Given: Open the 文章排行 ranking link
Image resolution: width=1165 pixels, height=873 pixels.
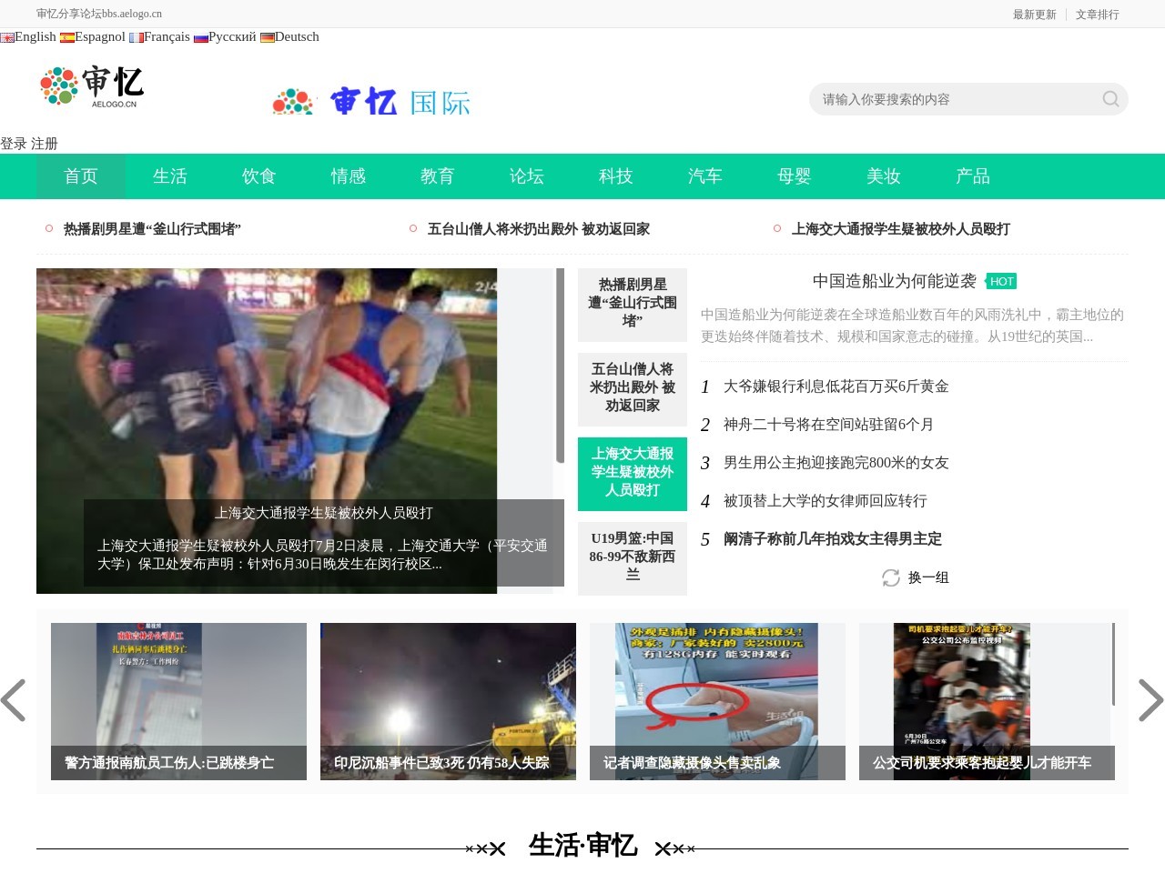Looking at the screenshot, I should [x=1098, y=14].
